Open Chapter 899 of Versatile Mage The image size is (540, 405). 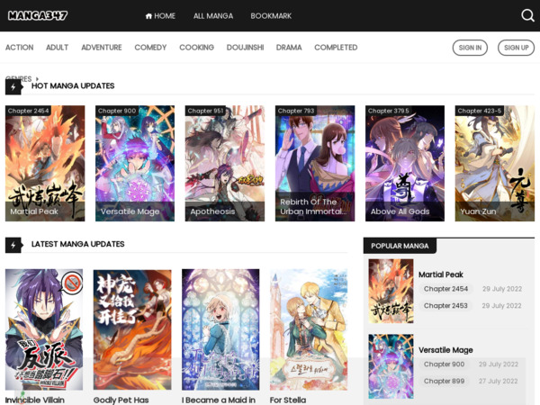444,381
